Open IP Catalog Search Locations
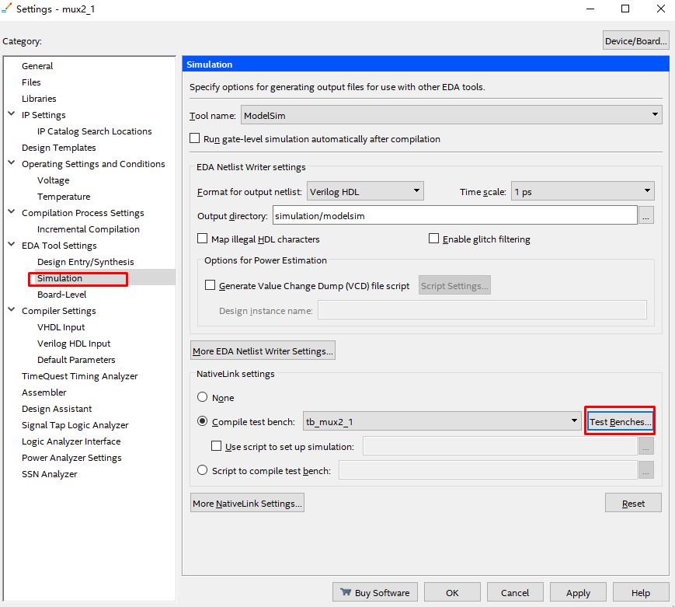 coord(95,131)
